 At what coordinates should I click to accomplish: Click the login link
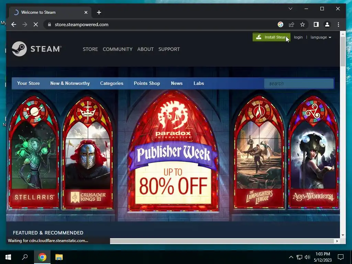pos(298,37)
